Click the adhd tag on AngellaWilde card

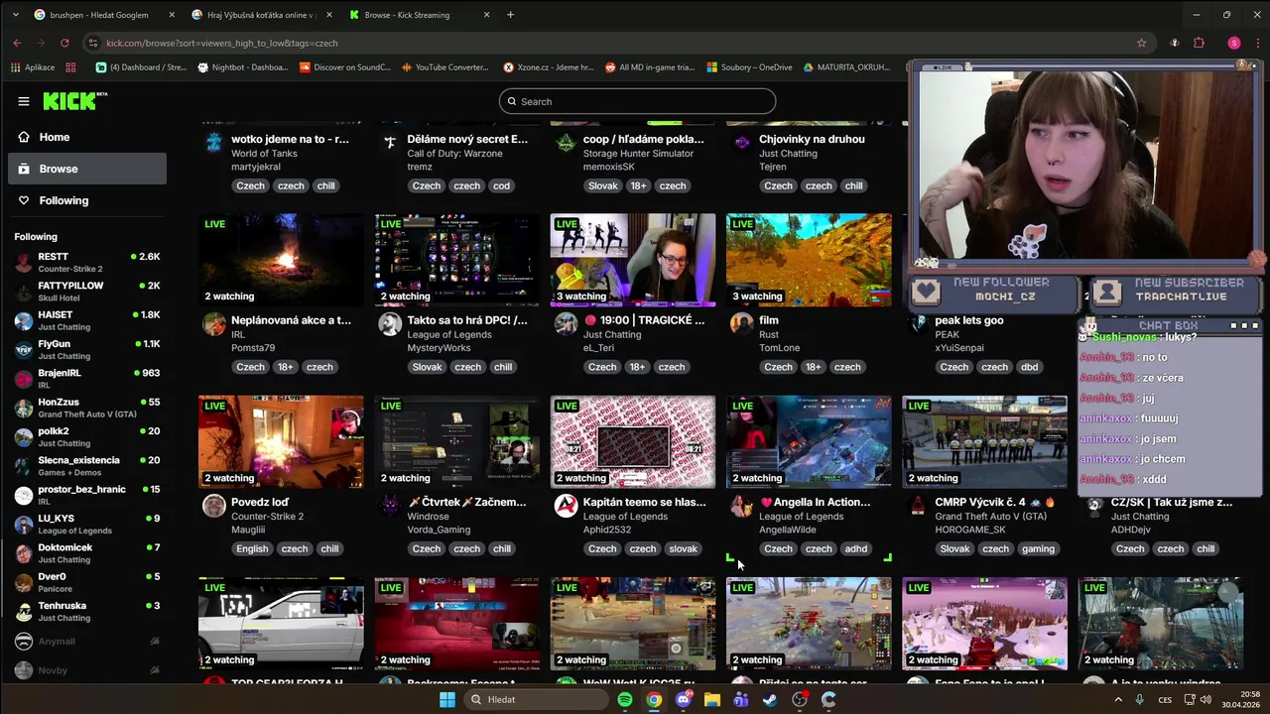(855, 548)
